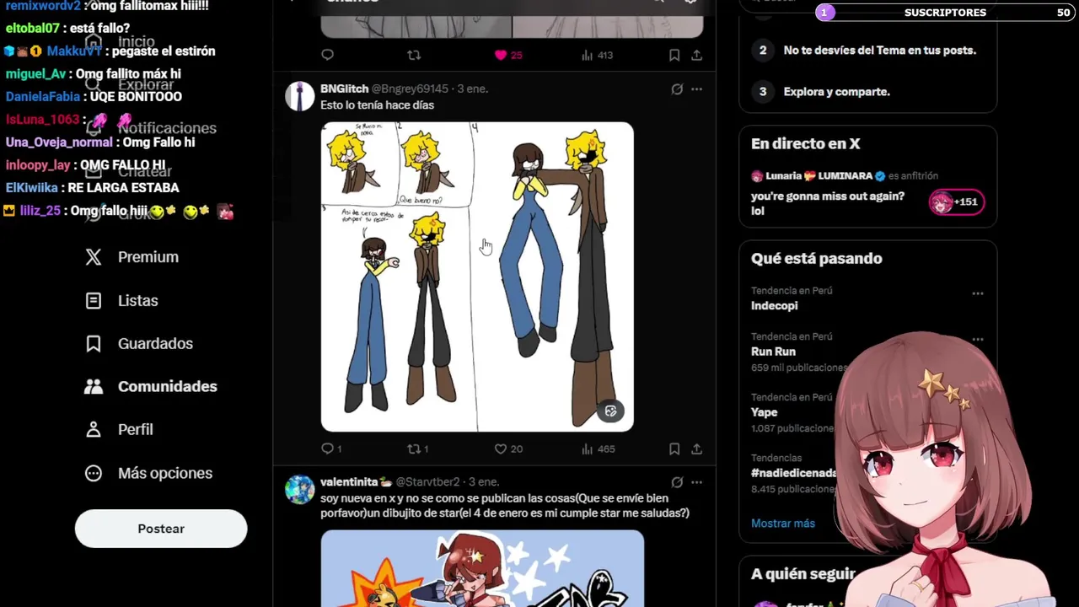This screenshot has height=607, width=1079.
Task: Open Grok icon on BNGlitch's post
Action: point(677,89)
